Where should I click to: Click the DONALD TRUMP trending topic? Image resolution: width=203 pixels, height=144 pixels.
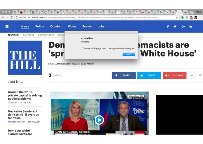click(46, 35)
